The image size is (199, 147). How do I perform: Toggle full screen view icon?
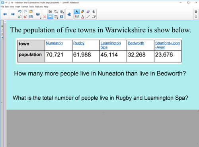pos(62,17)
